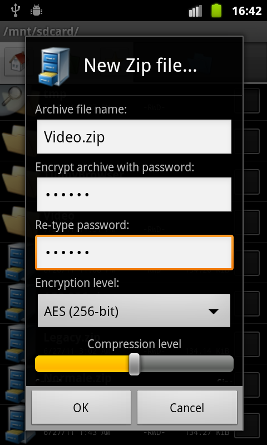Open the AES (256-bit) encryption dropdown
Viewport: 267px width, 445px height.
(134, 311)
